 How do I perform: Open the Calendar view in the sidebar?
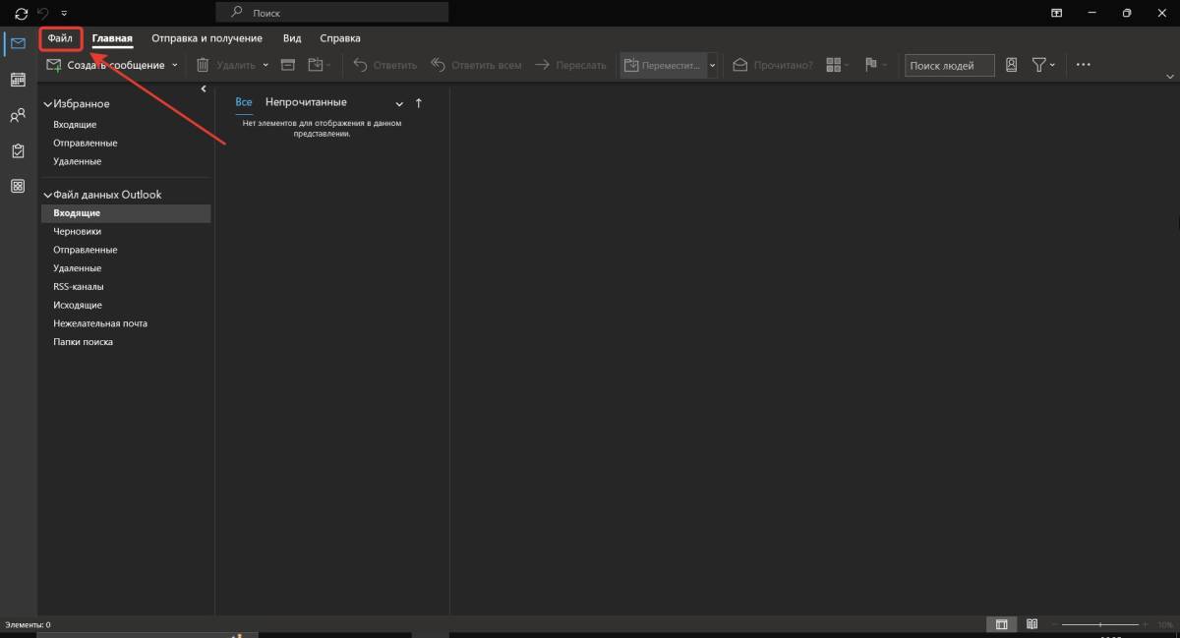pyautogui.click(x=18, y=80)
